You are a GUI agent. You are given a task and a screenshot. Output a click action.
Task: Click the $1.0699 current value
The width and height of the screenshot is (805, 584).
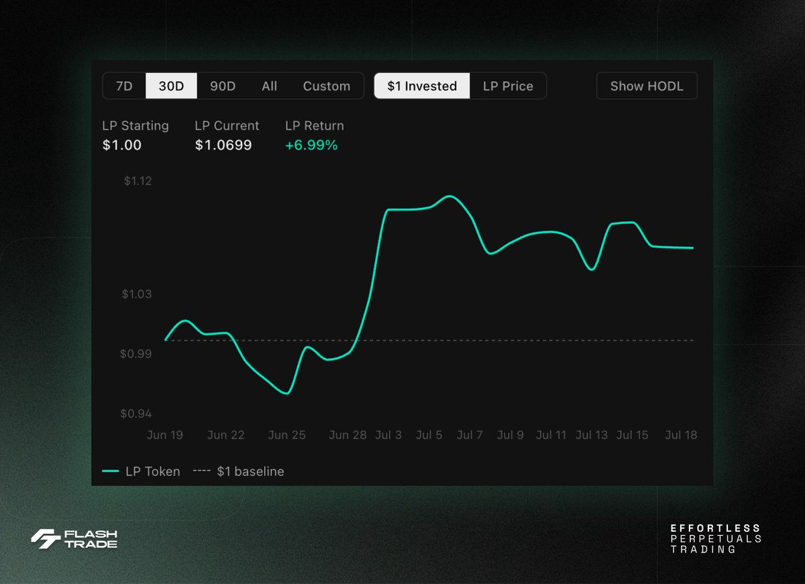[x=223, y=145]
